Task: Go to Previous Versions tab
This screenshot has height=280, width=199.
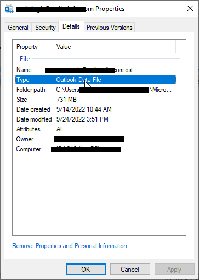Action: pyautogui.click(x=109, y=28)
